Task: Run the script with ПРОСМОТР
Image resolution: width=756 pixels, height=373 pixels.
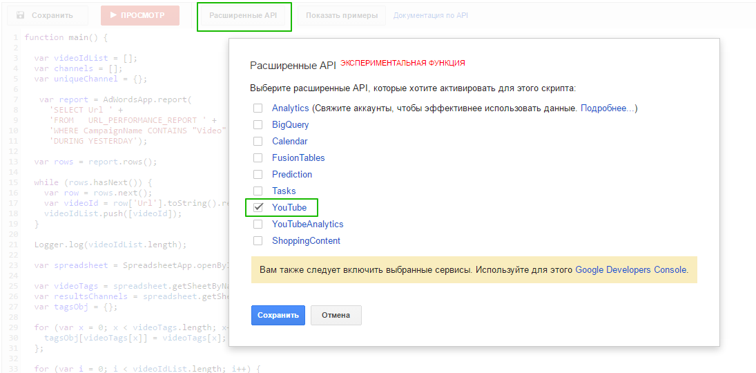Action: (140, 15)
